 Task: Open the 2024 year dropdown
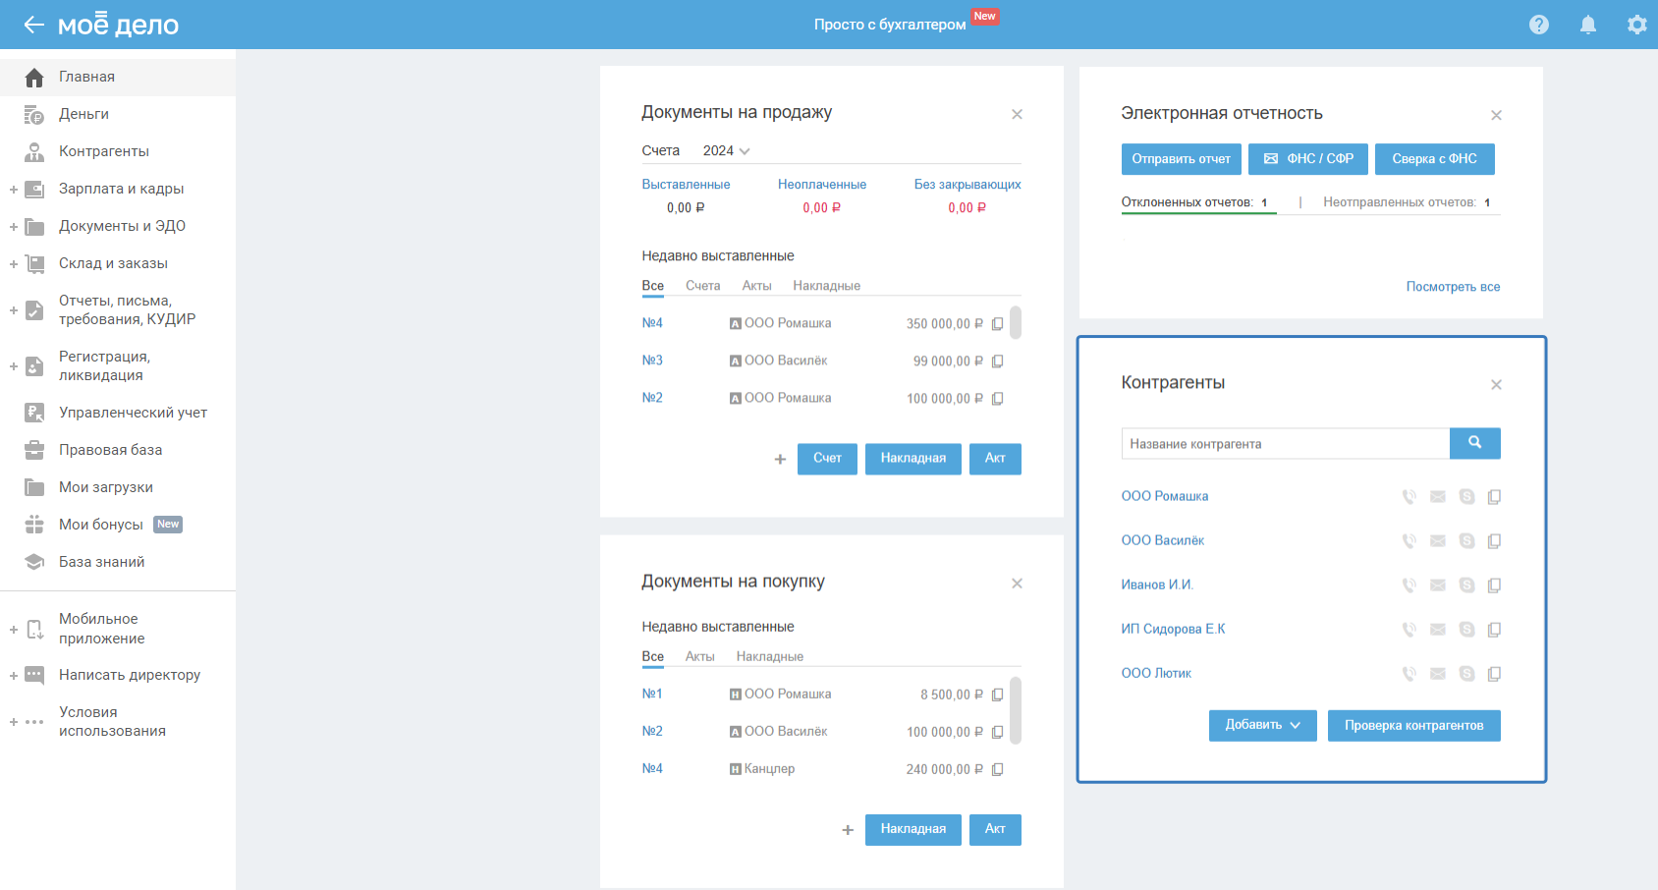[x=726, y=150]
